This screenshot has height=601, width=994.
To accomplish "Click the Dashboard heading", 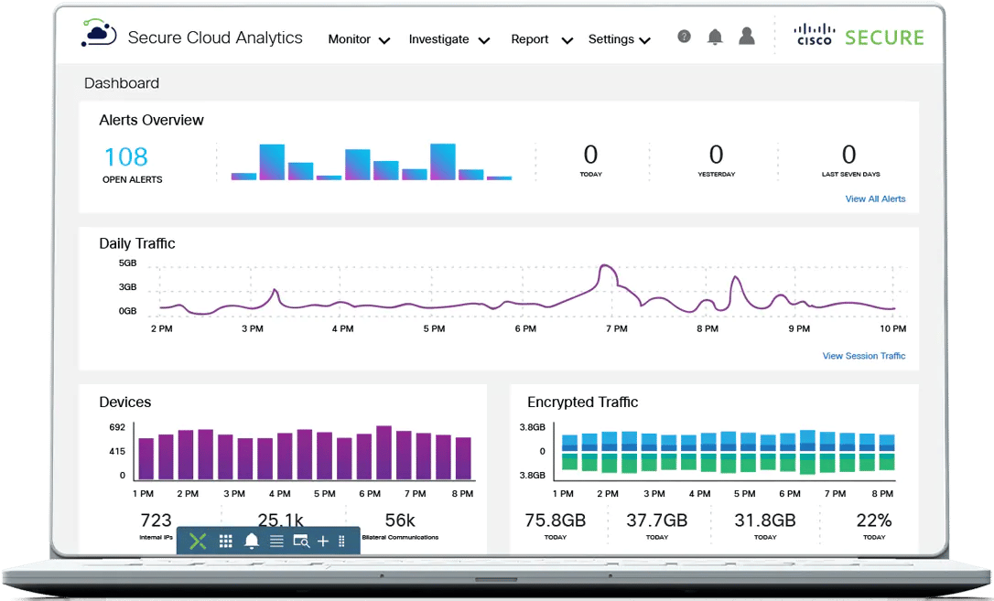I will (122, 82).
